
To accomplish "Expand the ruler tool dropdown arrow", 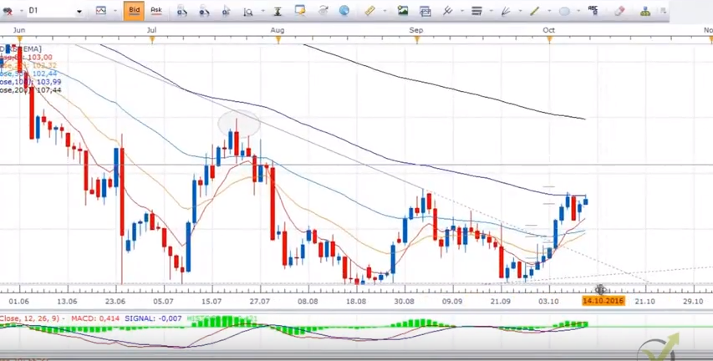I will 385,11.
